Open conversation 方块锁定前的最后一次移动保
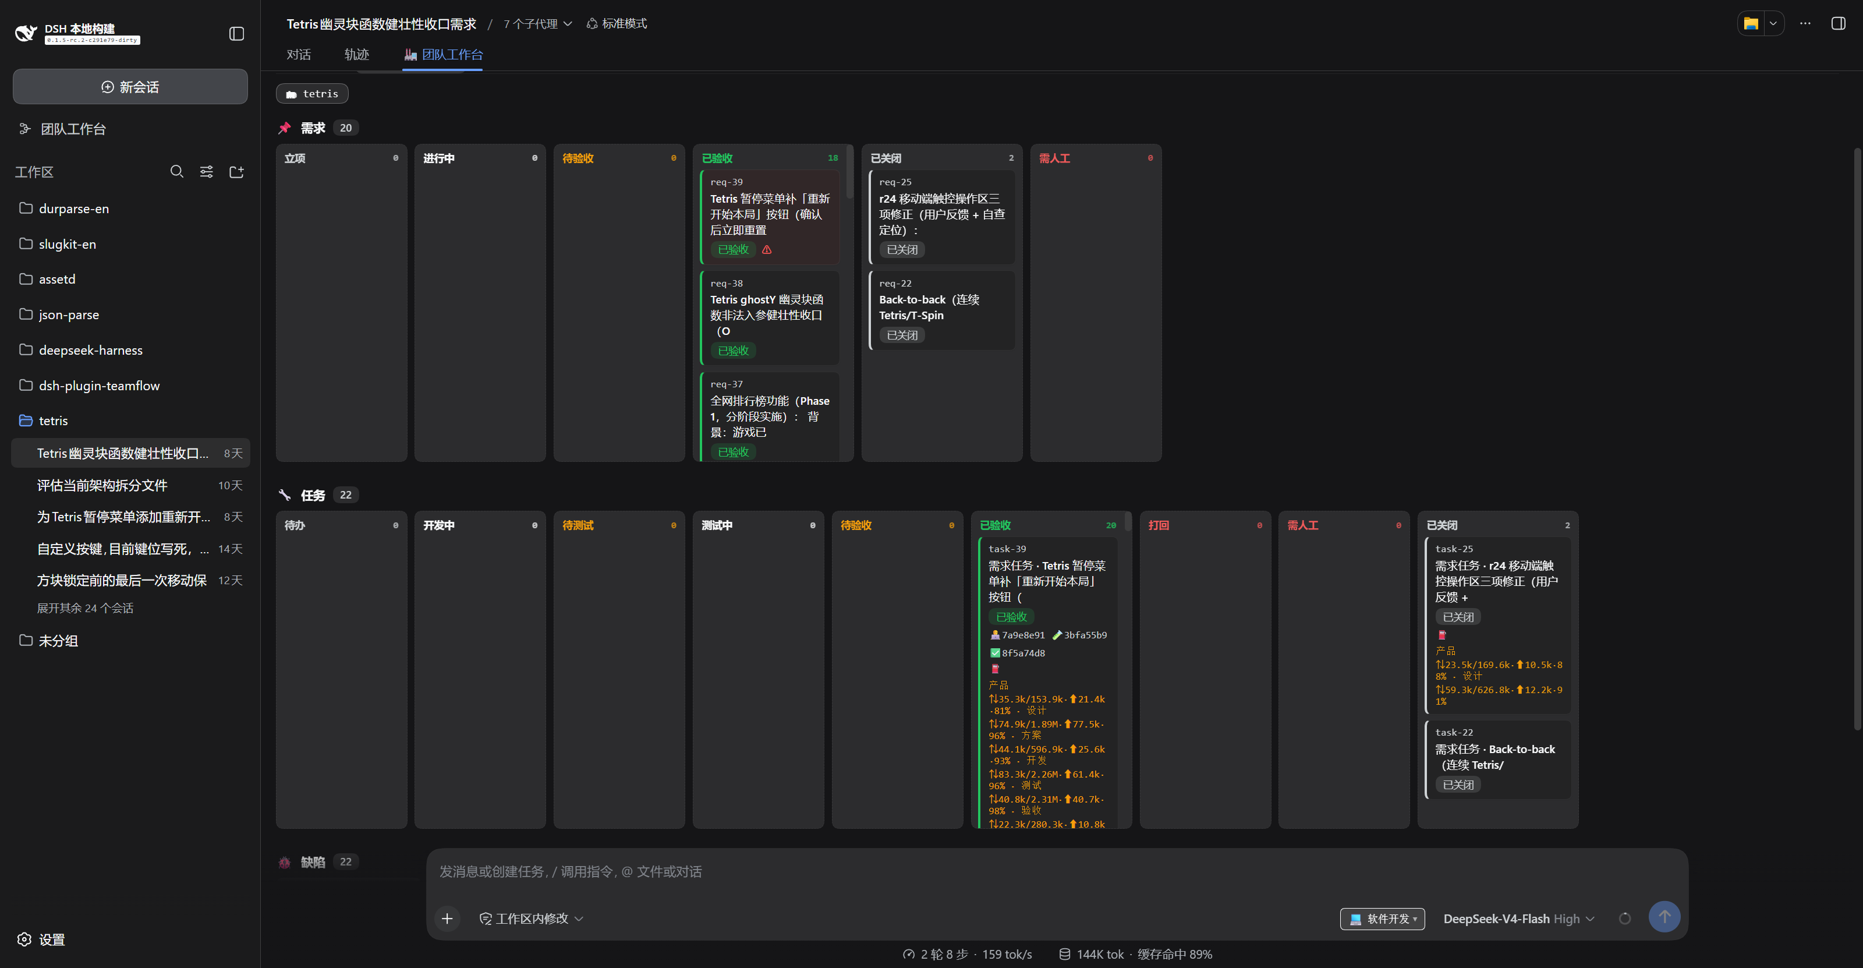This screenshot has height=968, width=1863. [x=130, y=580]
